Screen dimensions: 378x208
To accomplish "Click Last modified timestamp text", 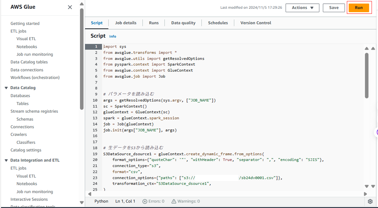I will [x=251, y=8].
